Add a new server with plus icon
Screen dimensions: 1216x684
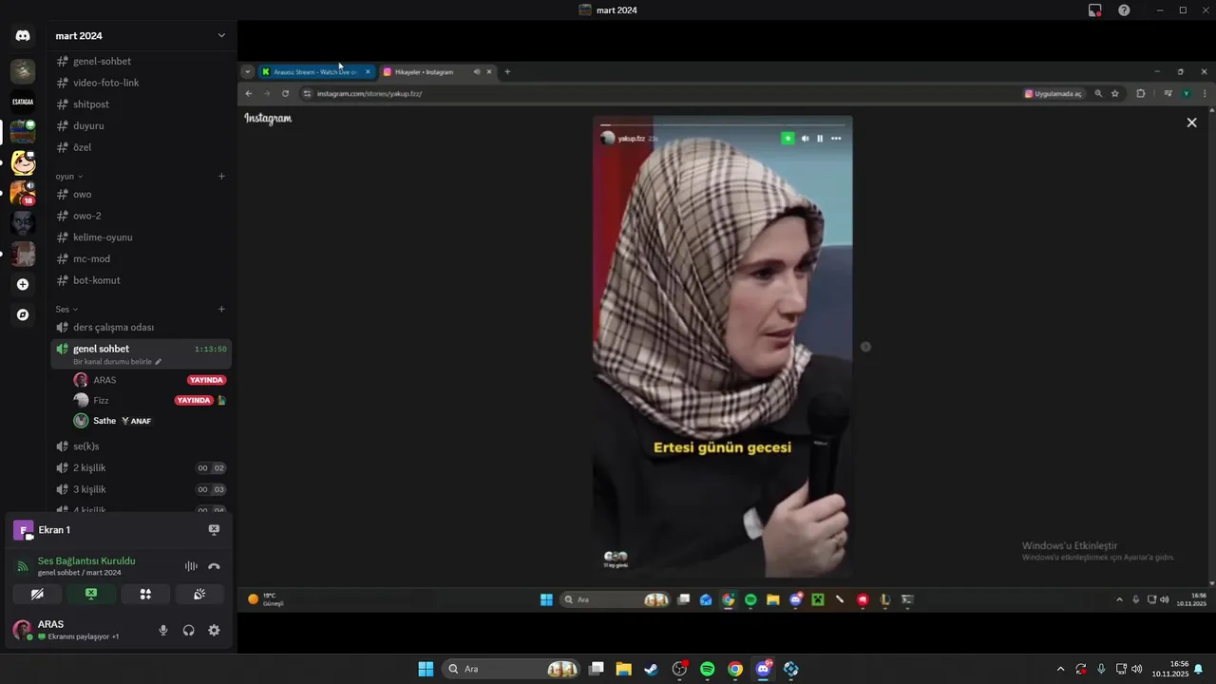[x=23, y=284]
